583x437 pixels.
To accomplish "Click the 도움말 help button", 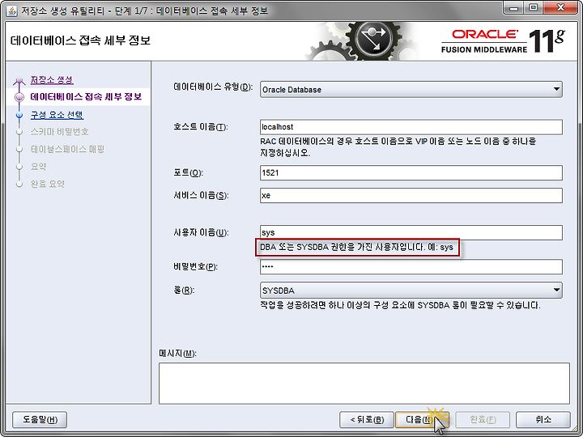I will pyautogui.click(x=40, y=419).
